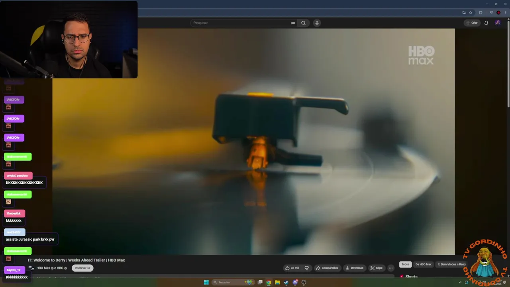Image resolution: width=510 pixels, height=287 pixels.
Task: Click the install app icon in address bar
Action: [464, 12]
